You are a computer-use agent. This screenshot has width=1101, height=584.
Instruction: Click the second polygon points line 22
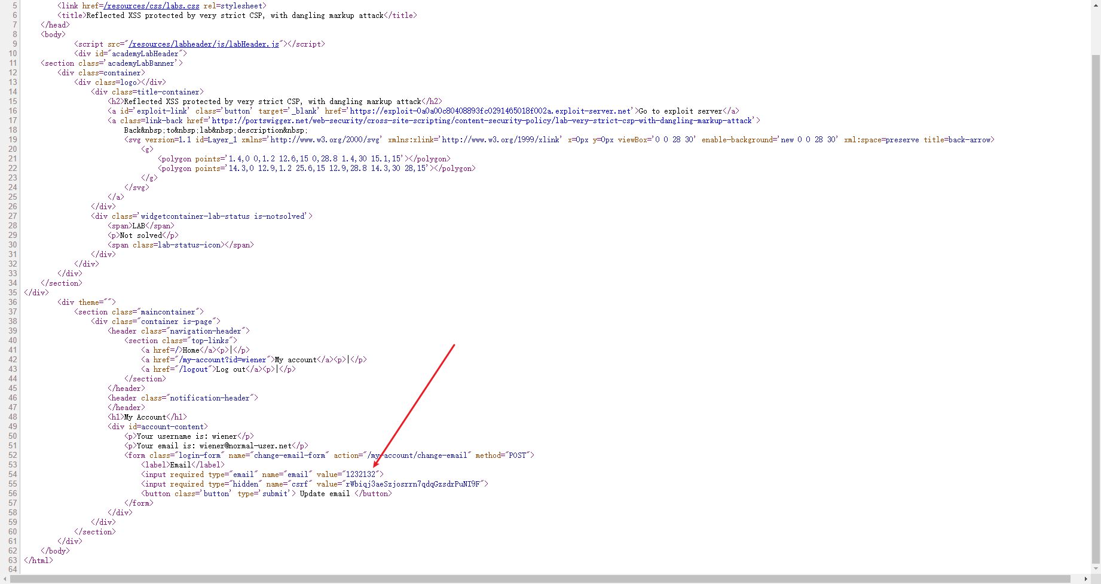317,169
